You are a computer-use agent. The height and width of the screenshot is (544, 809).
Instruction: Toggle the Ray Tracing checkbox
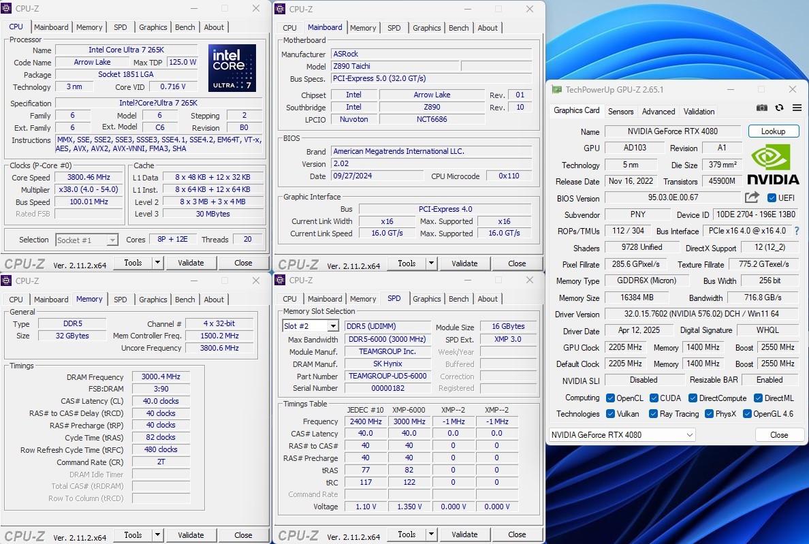pos(653,413)
